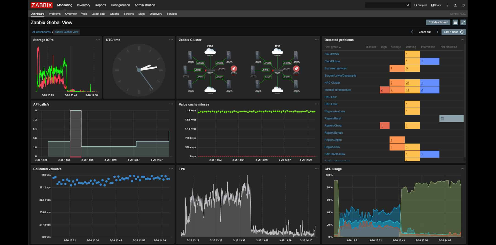Click into the top search field
Screen dimensions: 496x245
click(x=385, y=5)
